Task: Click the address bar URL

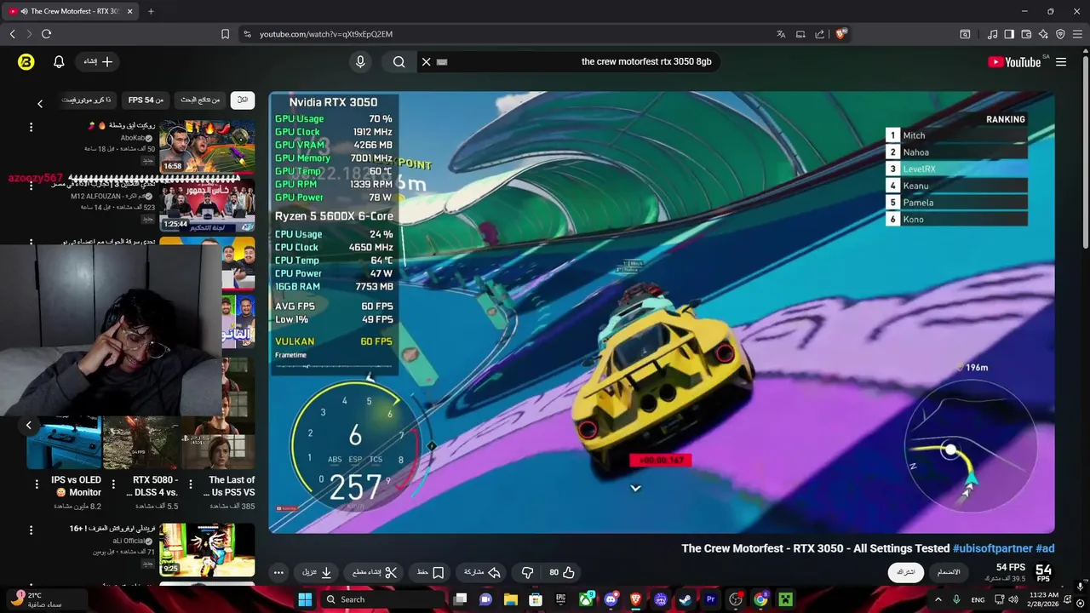Action: click(326, 34)
